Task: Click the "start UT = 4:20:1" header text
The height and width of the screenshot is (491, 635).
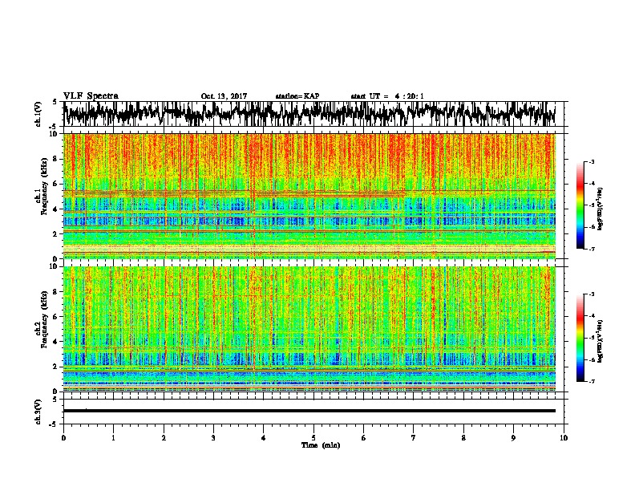Action: click(387, 96)
